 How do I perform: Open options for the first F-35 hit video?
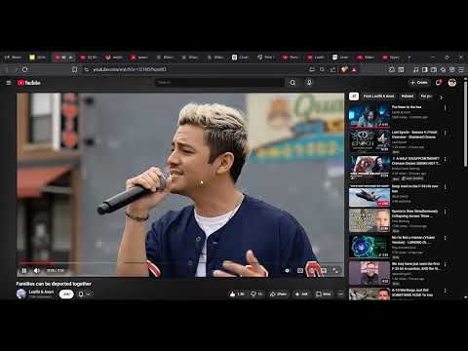(x=446, y=264)
